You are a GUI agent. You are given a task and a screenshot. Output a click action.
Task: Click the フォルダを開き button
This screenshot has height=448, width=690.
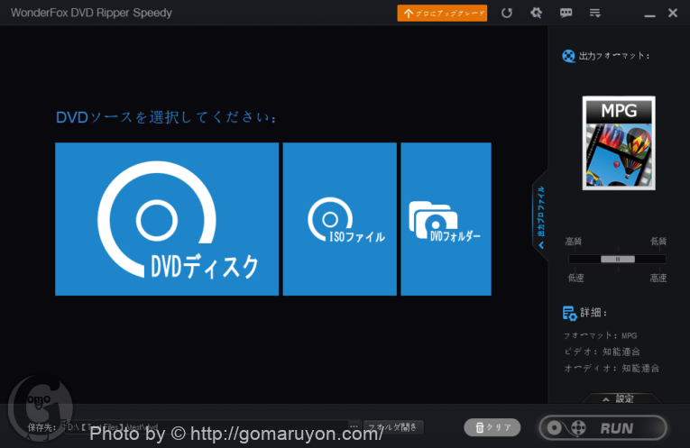[393, 427]
